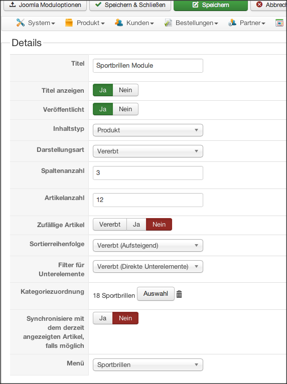Click the rightmost cut-off menu bar icon
287x384 pixels.
279,23
